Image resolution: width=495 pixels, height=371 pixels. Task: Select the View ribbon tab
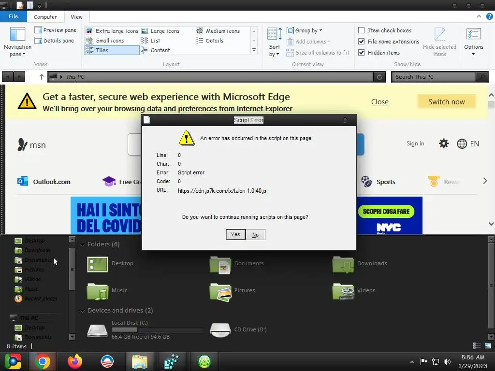pos(76,17)
